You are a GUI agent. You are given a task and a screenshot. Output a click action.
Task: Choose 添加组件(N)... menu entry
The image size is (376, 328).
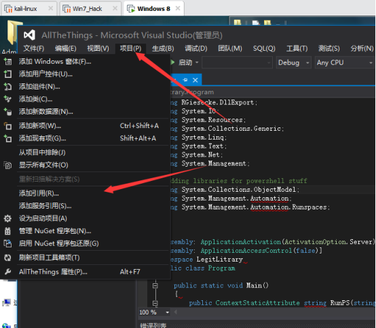85,87
